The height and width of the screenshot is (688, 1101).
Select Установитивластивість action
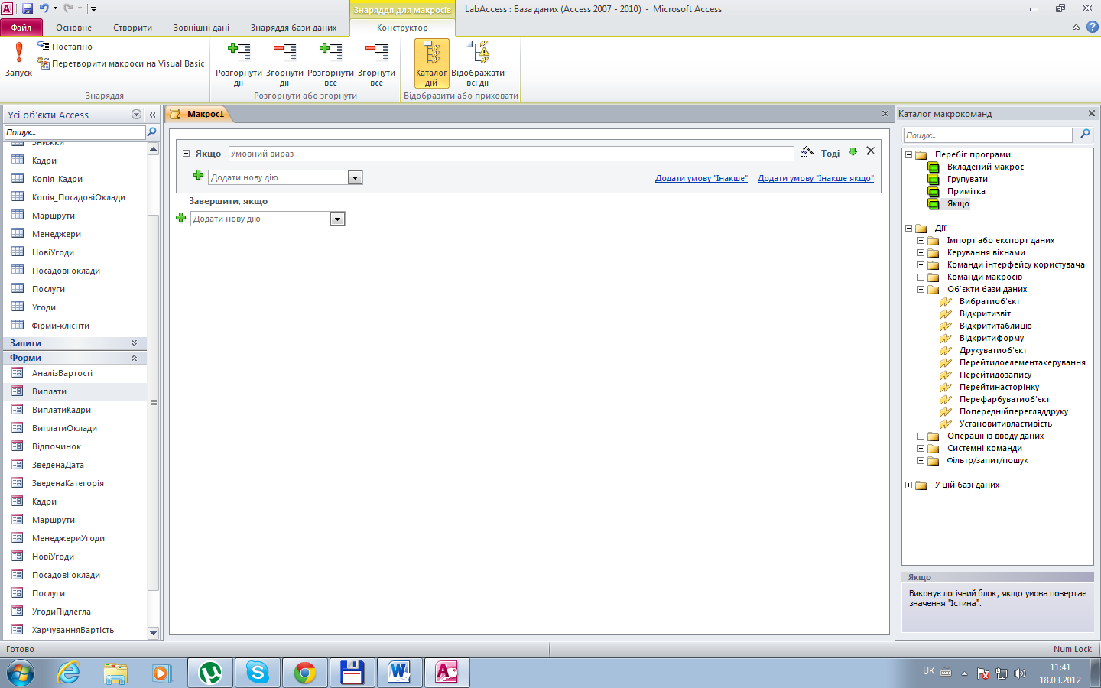click(1005, 424)
